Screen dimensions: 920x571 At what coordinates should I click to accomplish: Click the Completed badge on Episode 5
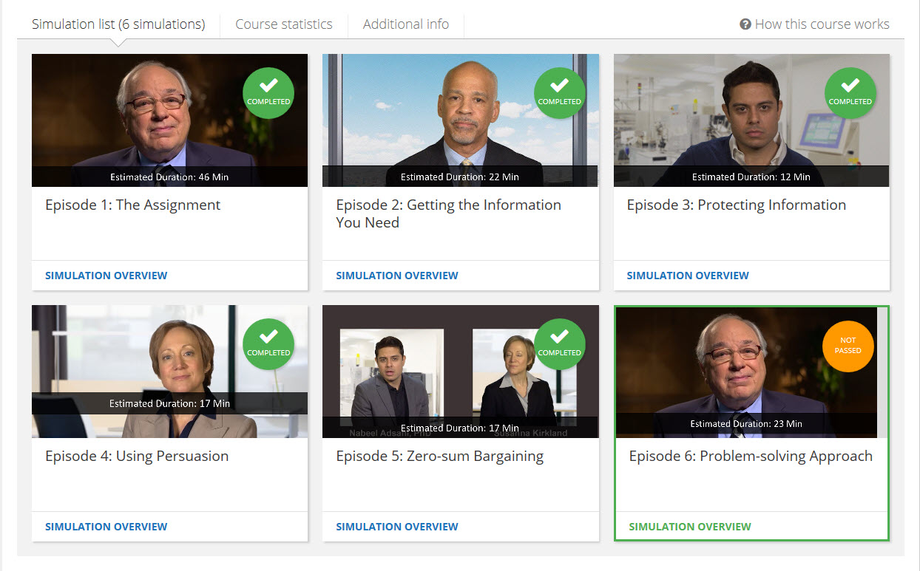tap(559, 344)
